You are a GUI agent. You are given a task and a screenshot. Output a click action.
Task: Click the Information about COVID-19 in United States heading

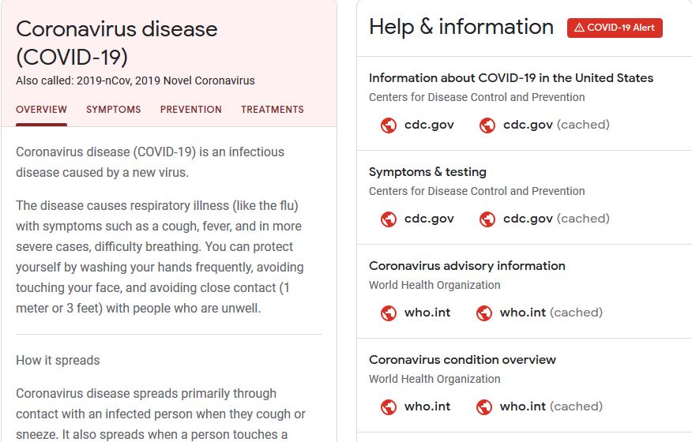point(511,78)
